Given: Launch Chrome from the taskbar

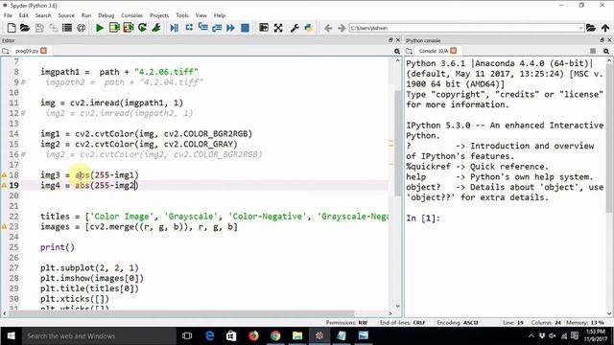Looking at the screenshot, I should [275, 335].
